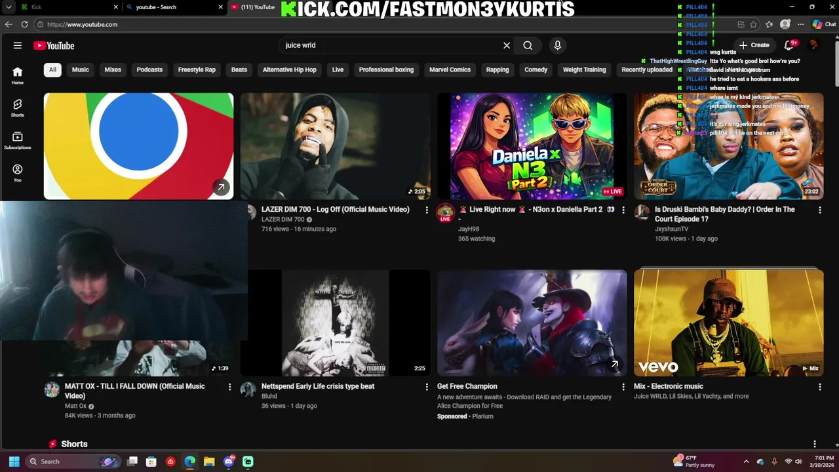Open Edge favorites list icon
Screen dimensions: 839x472
(x=770, y=24)
